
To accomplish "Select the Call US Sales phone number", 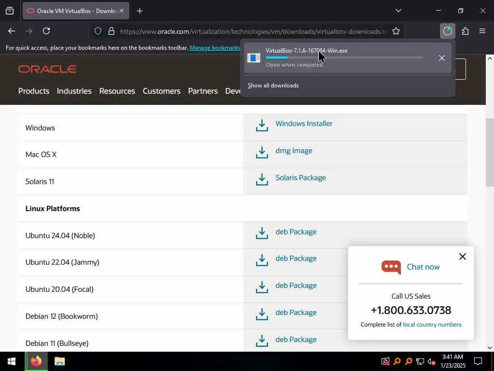I will click(x=411, y=311).
